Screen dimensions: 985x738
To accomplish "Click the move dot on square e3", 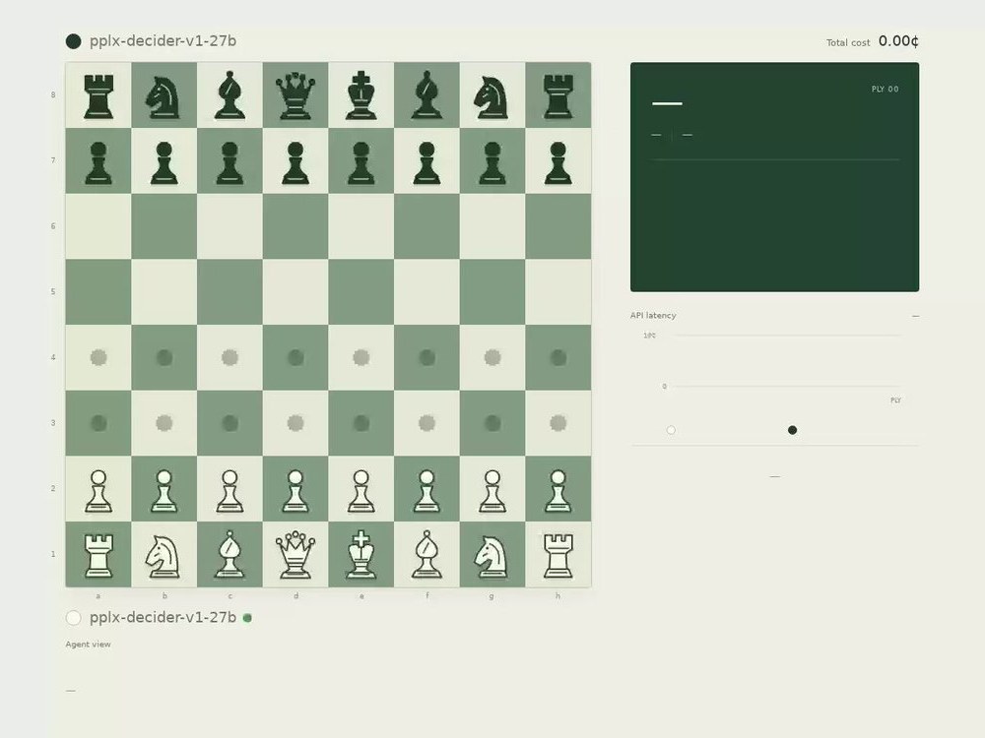I will [361, 423].
